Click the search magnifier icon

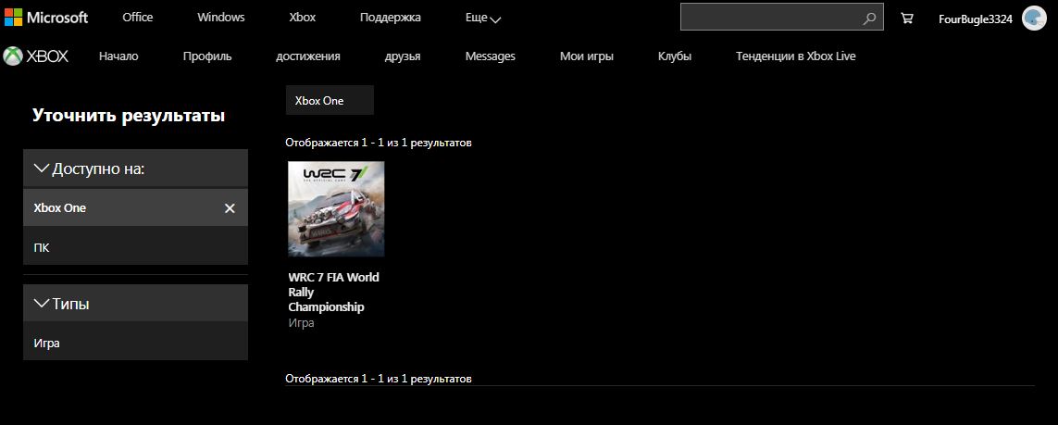point(869,19)
